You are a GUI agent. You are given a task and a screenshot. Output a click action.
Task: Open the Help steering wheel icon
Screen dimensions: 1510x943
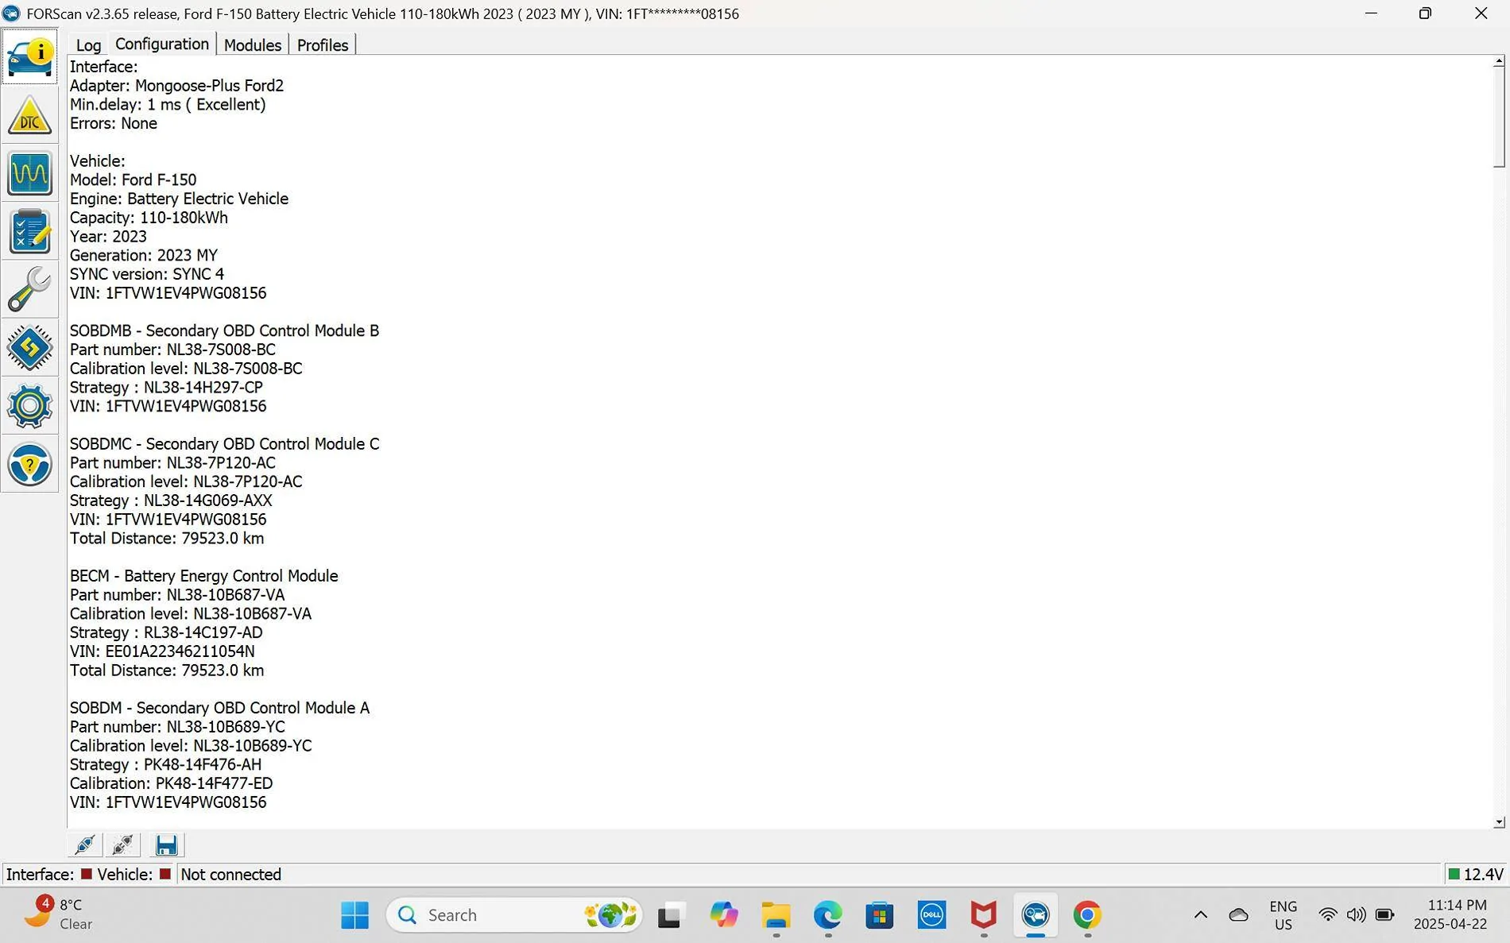[29, 465]
